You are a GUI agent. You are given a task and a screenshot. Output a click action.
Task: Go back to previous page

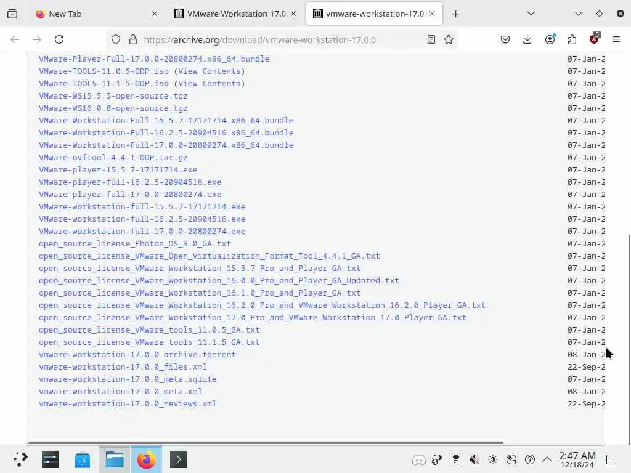pyautogui.click(x=15, y=39)
